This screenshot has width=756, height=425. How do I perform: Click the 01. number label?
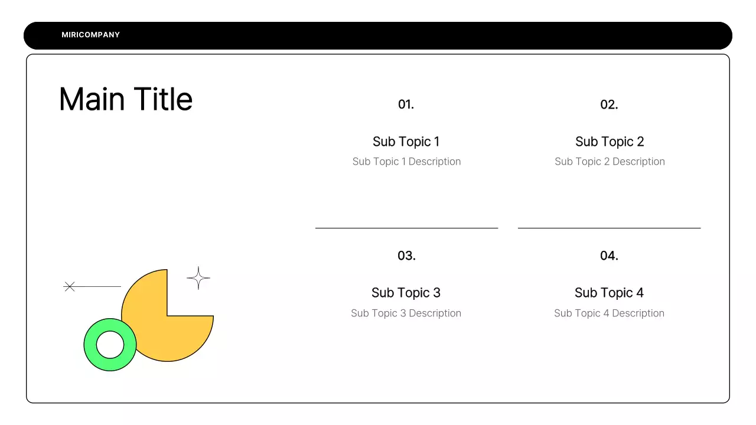coord(406,104)
